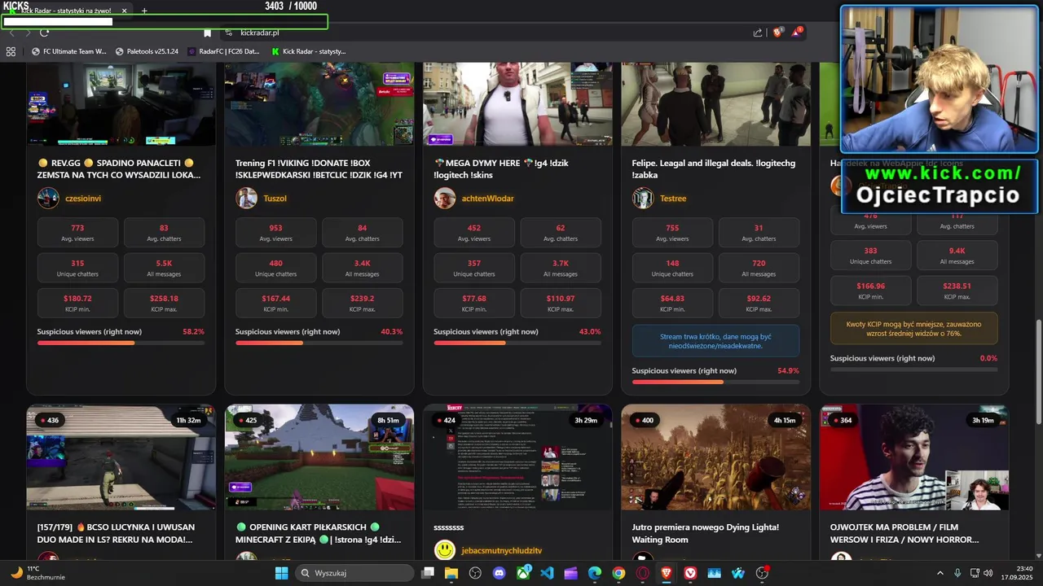
Task: Open Dying Light Waiting Room thumbnail
Action: 715,457
